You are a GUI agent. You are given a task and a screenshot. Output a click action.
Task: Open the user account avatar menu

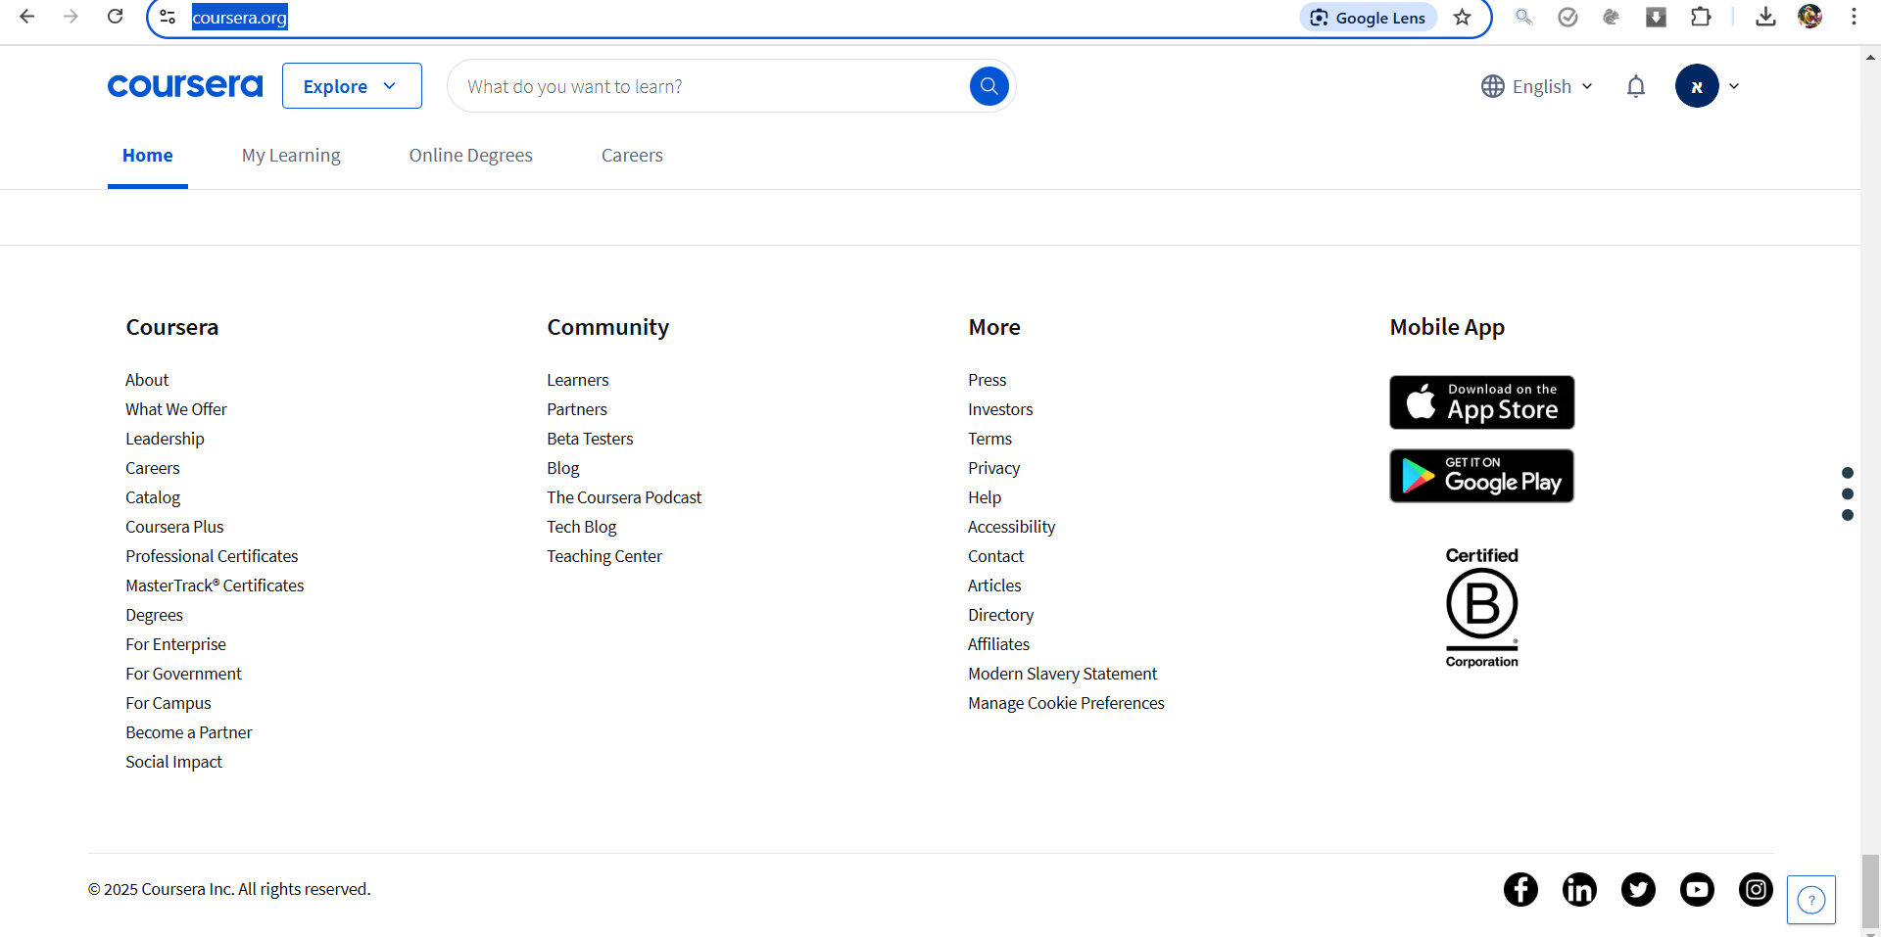coord(1708,86)
